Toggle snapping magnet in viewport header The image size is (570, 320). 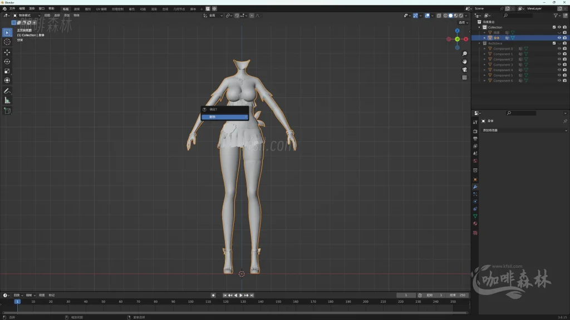[237, 16]
